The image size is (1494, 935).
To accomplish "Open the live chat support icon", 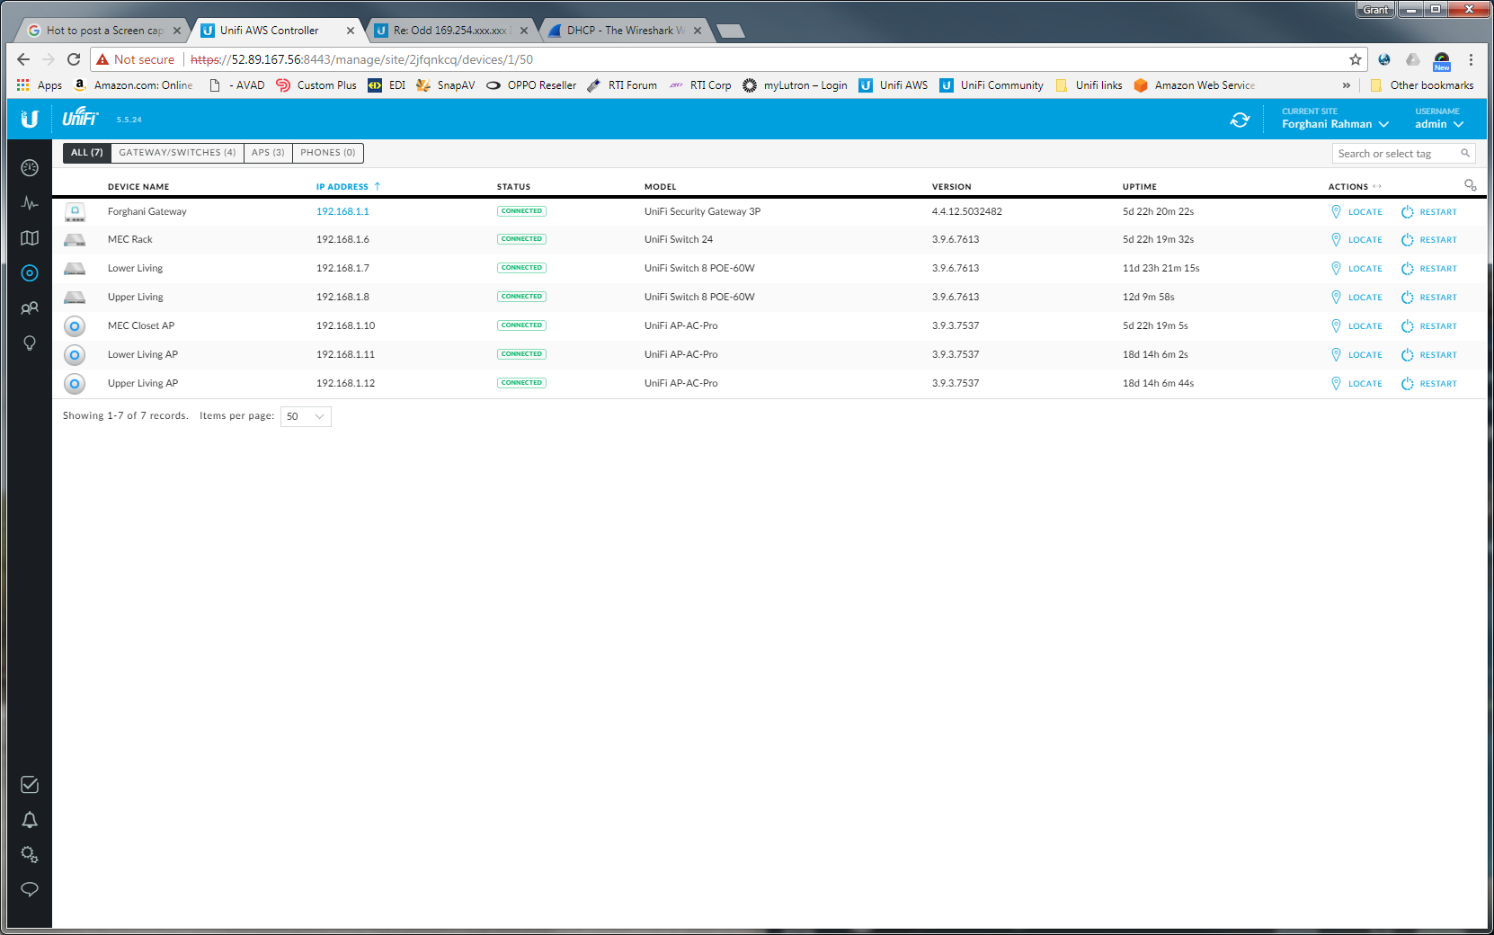I will [x=30, y=889].
